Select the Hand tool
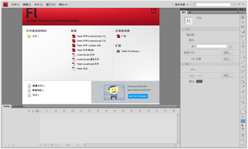The image size is (248, 149). tap(243, 97)
